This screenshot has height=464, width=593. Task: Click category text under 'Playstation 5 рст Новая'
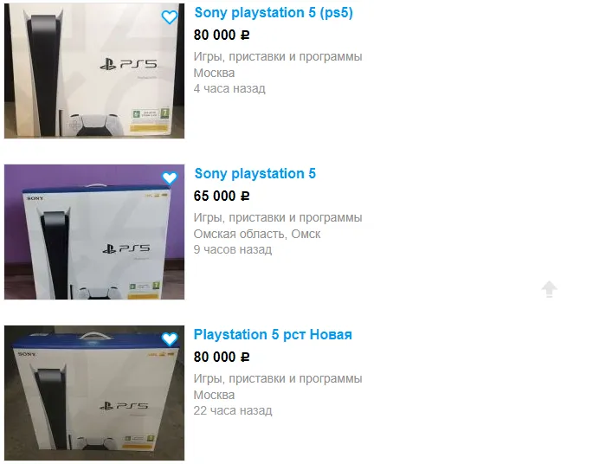pos(278,379)
